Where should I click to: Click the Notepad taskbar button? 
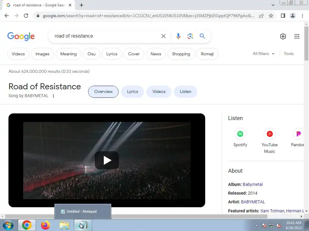tap(83, 225)
